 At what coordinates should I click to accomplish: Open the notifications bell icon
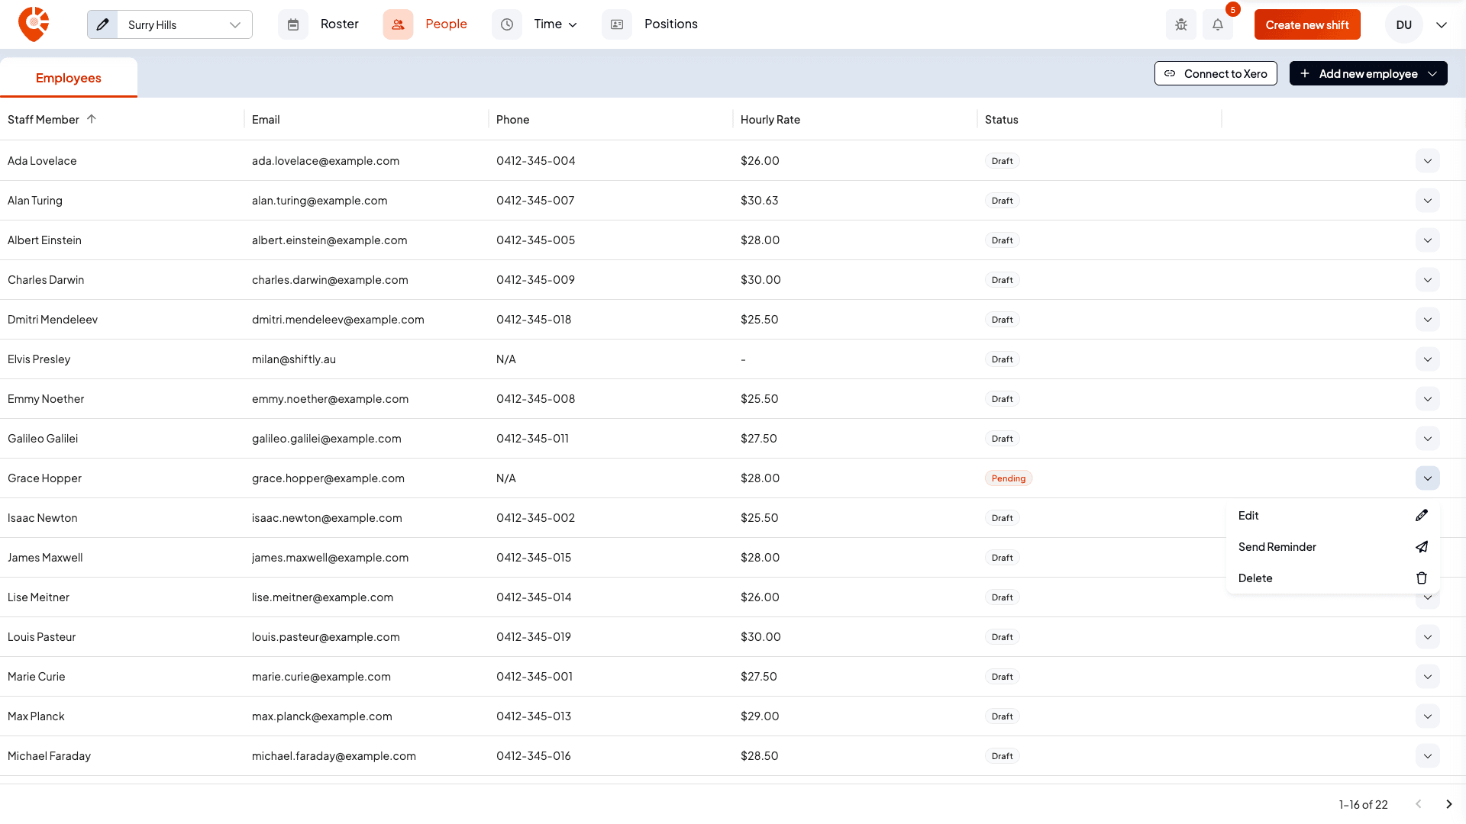coord(1218,24)
